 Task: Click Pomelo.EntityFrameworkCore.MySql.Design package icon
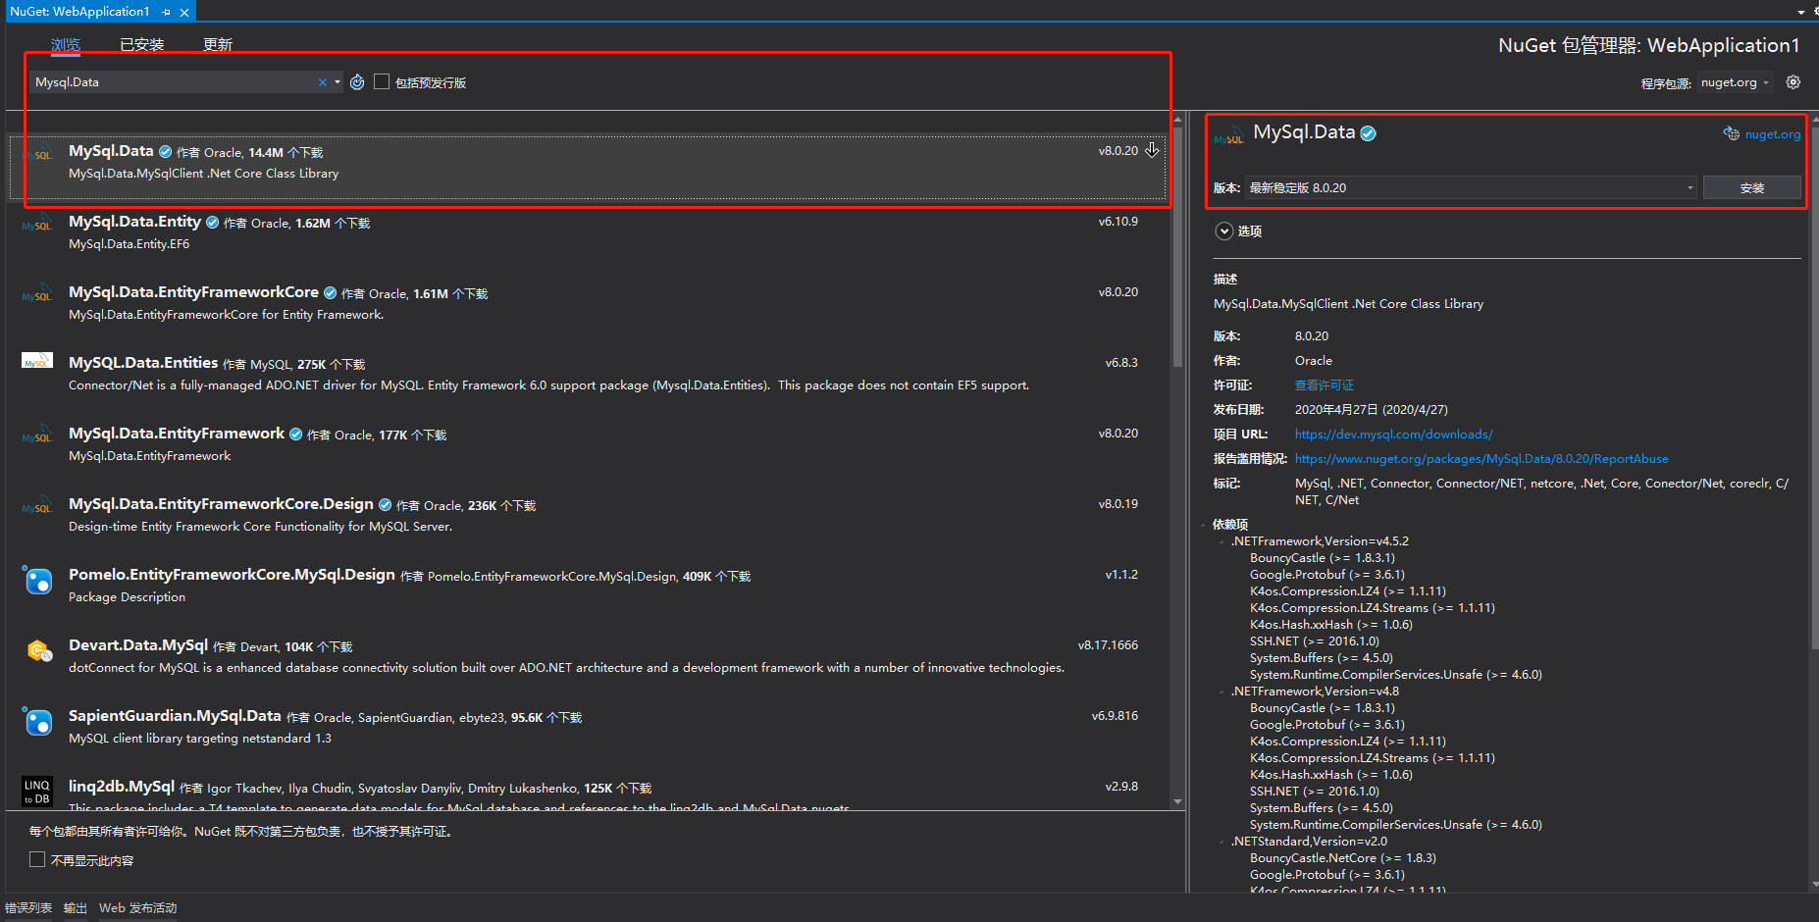tap(37, 581)
